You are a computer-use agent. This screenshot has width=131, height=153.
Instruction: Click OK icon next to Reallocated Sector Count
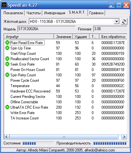[7, 59]
